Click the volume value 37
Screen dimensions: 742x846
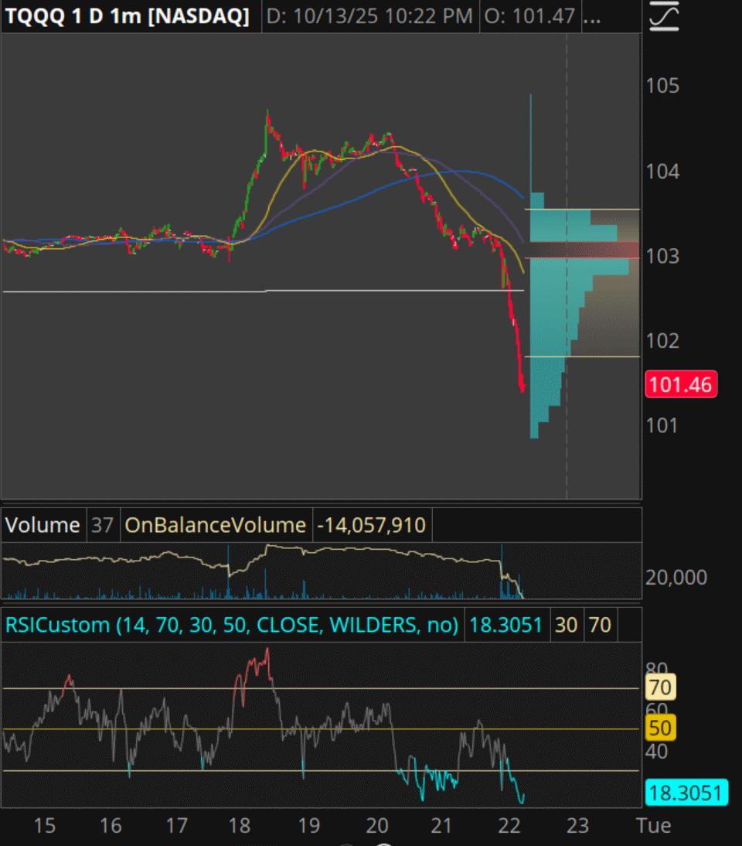point(102,525)
